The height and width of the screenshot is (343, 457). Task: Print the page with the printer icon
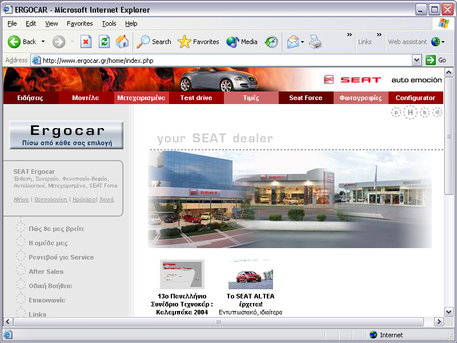pyautogui.click(x=315, y=42)
